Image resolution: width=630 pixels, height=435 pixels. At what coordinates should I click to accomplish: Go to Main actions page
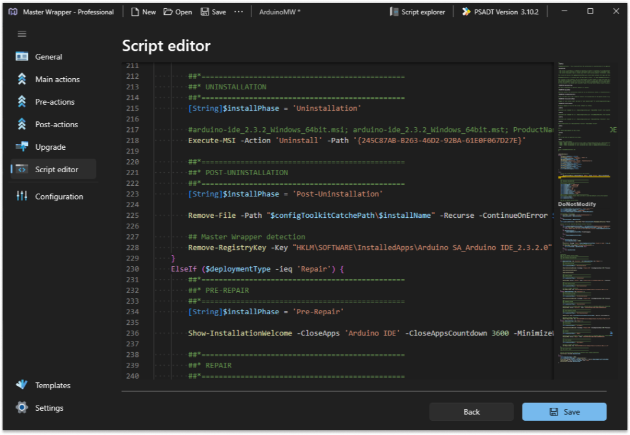point(57,79)
